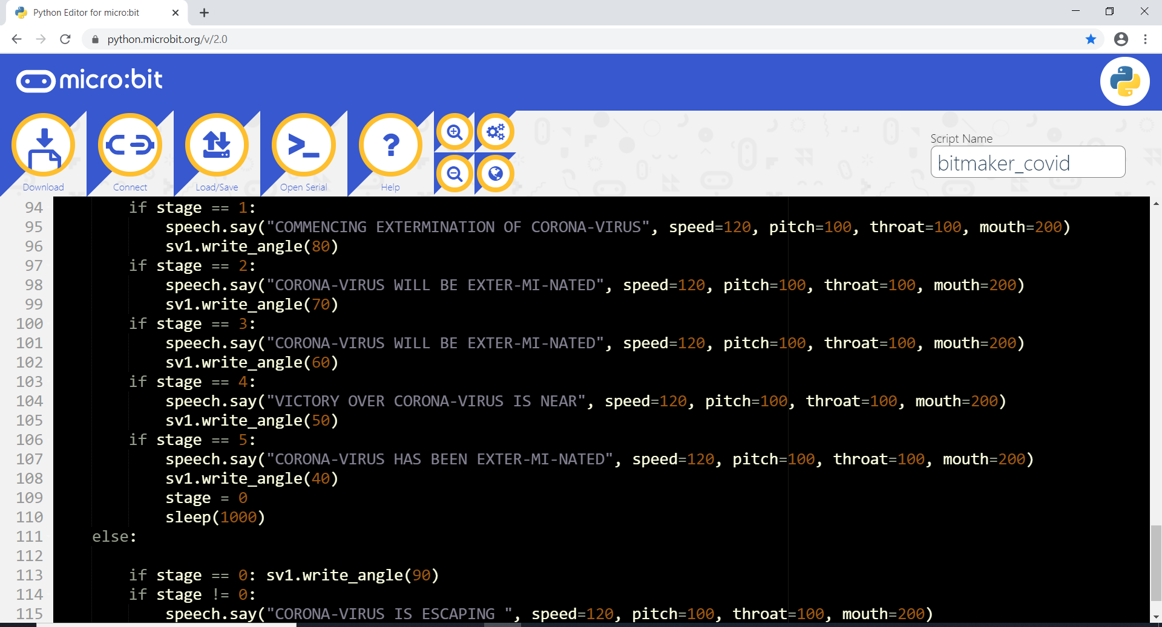Open the language selection globe
1162x627 pixels.
(496, 174)
